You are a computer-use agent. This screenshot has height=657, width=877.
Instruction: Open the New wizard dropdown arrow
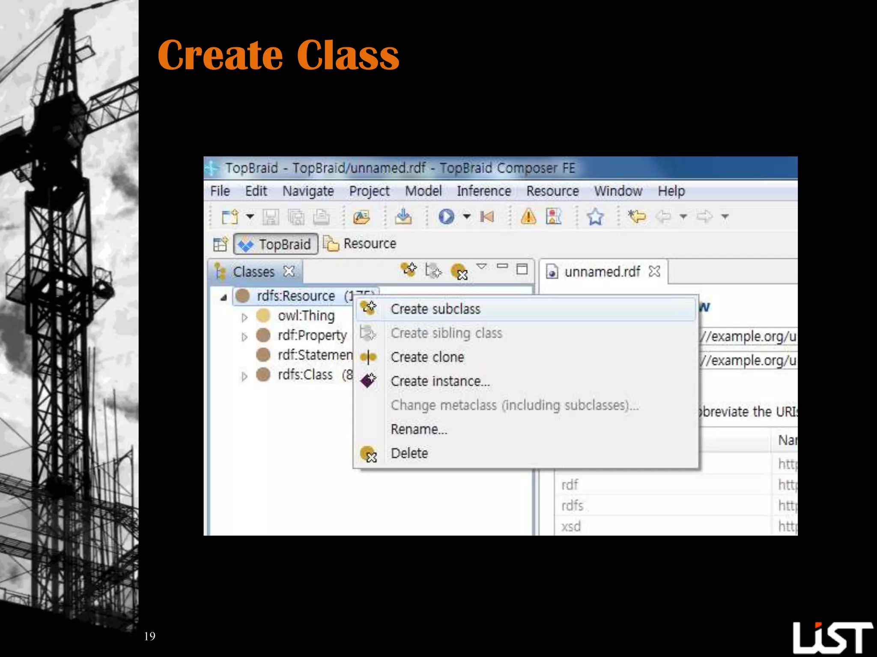pos(250,216)
